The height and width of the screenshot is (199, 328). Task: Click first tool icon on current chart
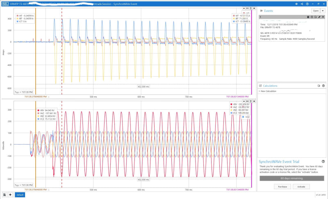[x=244, y=8]
